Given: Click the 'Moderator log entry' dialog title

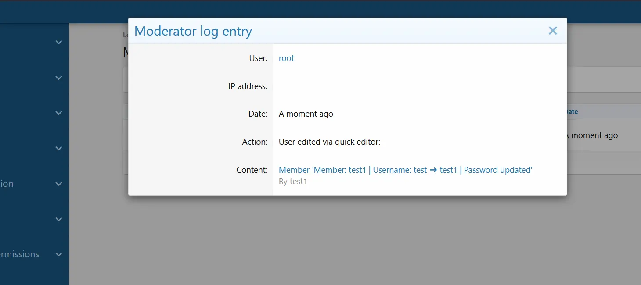Looking at the screenshot, I should pyautogui.click(x=193, y=31).
